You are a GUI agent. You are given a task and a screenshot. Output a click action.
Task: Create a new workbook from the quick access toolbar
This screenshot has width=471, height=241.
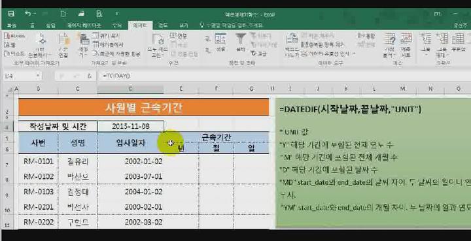pos(63,14)
